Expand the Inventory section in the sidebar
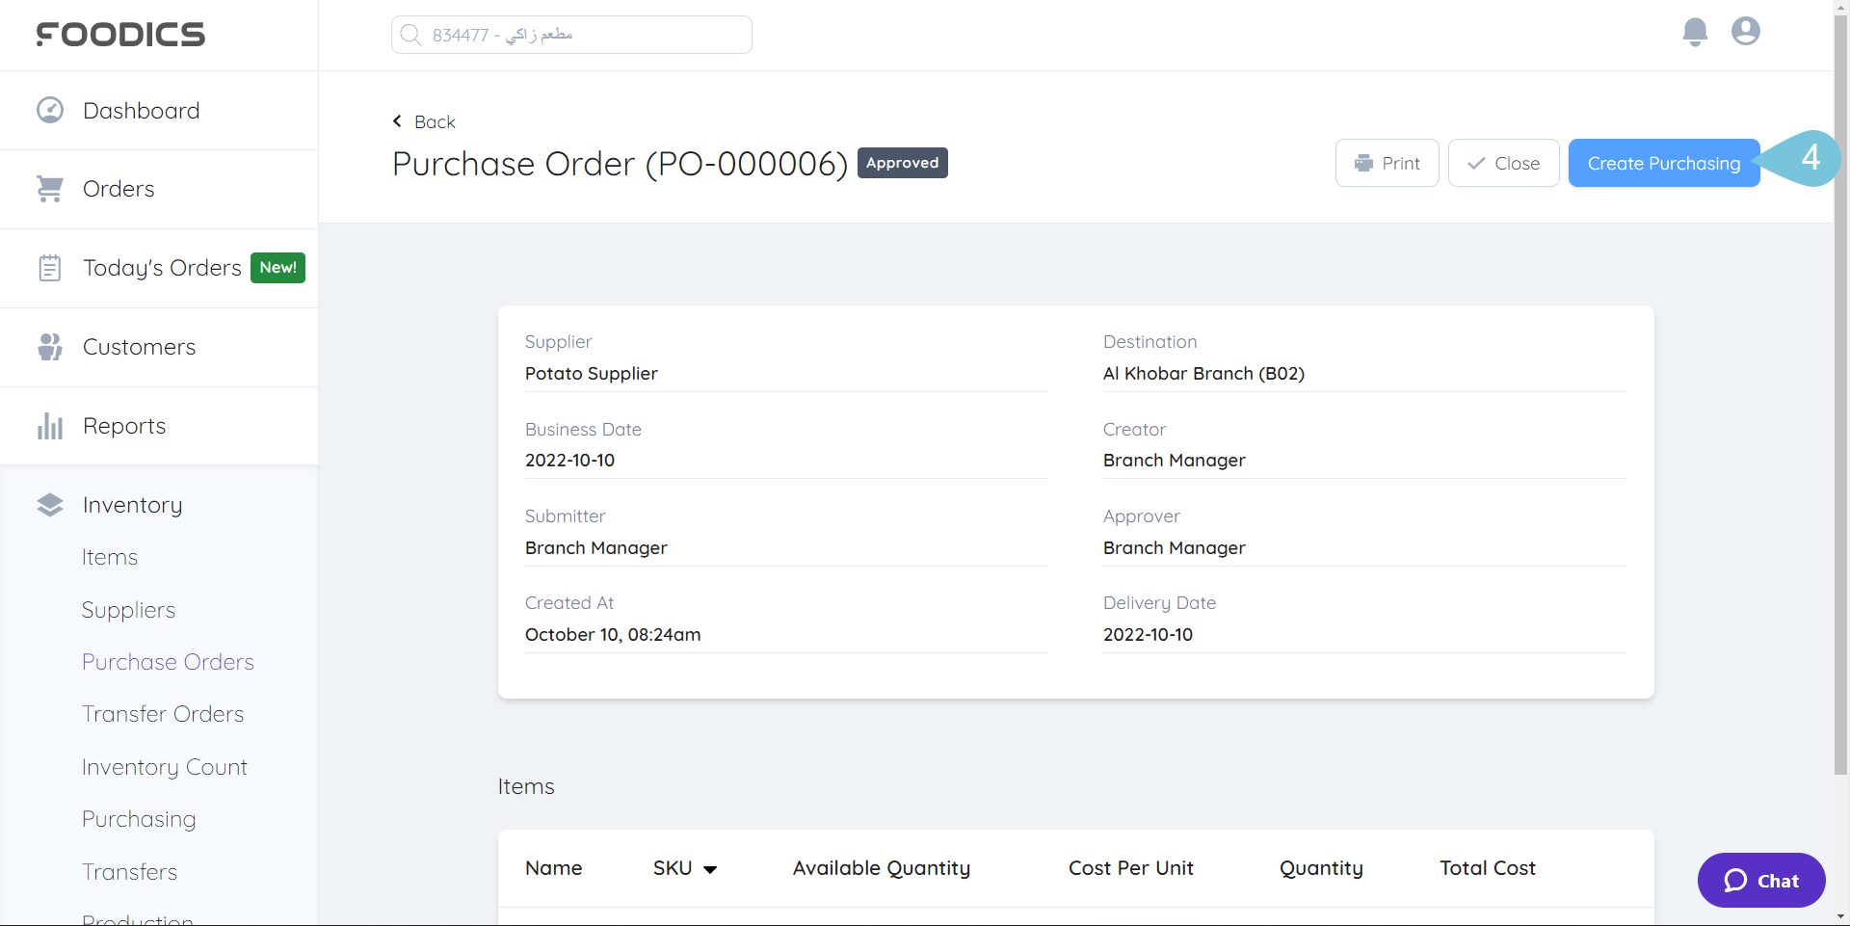The height and width of the screenshot is (926, 1850). (132, 504)
